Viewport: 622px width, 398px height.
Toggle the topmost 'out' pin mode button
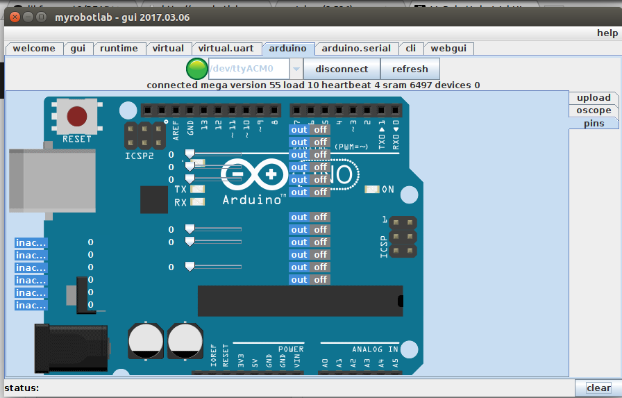click(299, 130)
